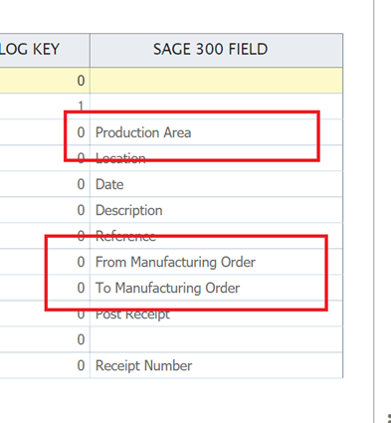
Task: Click the log key 0 beside Description
Action: [45, 210]
